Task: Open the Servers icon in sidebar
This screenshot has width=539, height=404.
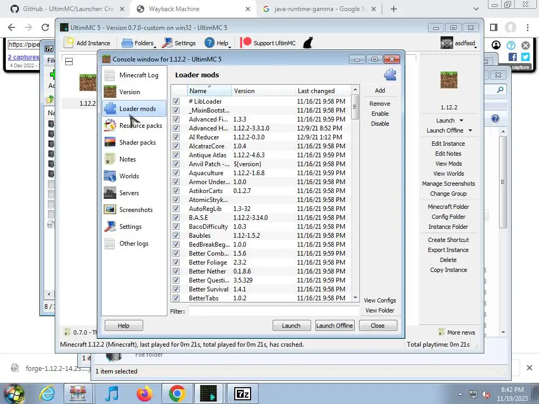Action: (x=109, y=193)
